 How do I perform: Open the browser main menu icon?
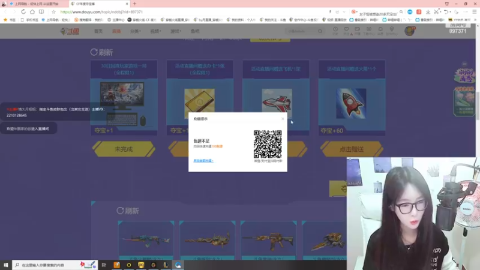[x=474, y=12]
